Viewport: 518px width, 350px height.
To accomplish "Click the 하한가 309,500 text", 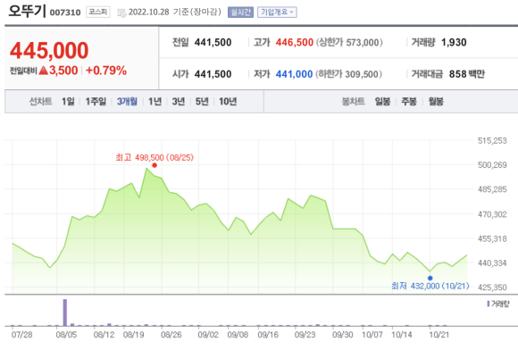I will click(348, 74).
